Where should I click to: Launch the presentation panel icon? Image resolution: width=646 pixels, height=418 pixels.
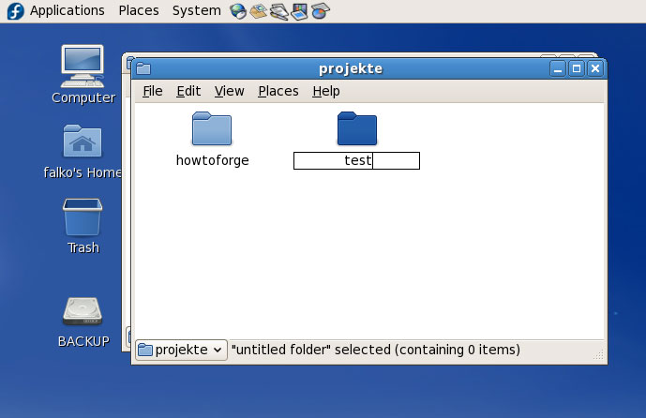pyautogui.click(x=299, y=11)
